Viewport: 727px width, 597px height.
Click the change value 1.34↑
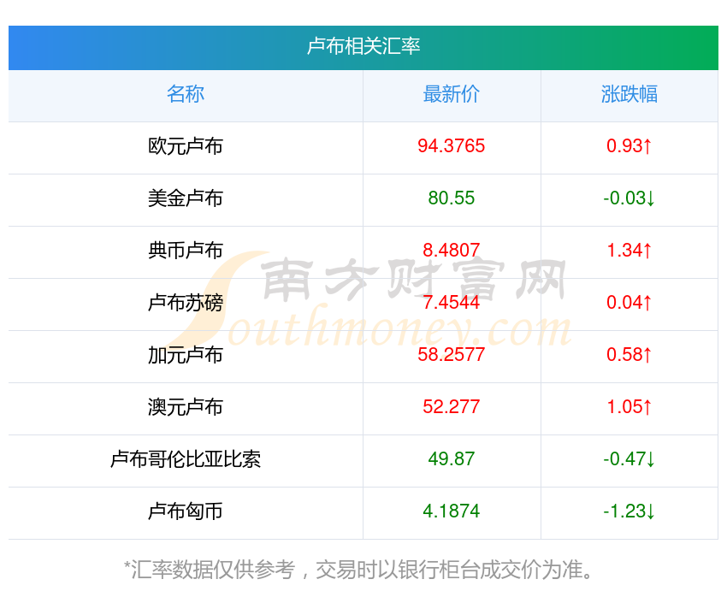click(x=629, y=251)
